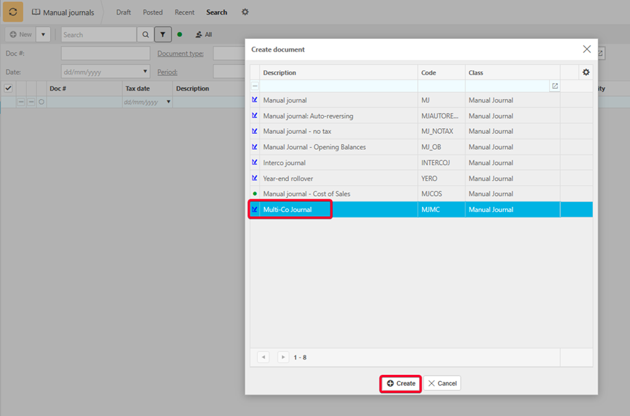
Task: Focus the Description filter field in dialog
Action: (338, 86)
